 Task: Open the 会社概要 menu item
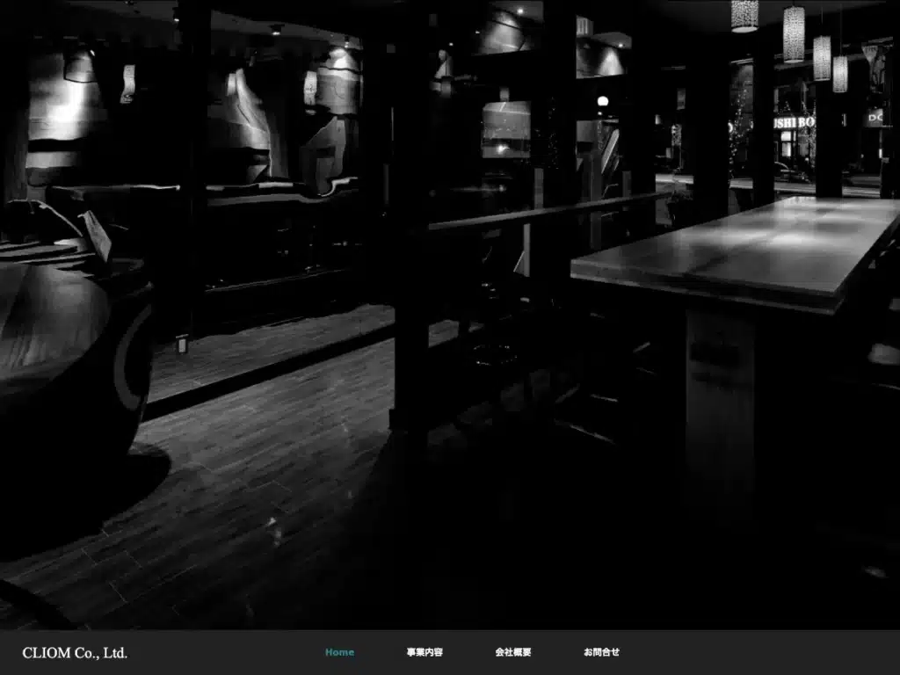click(x=513, y=652)
